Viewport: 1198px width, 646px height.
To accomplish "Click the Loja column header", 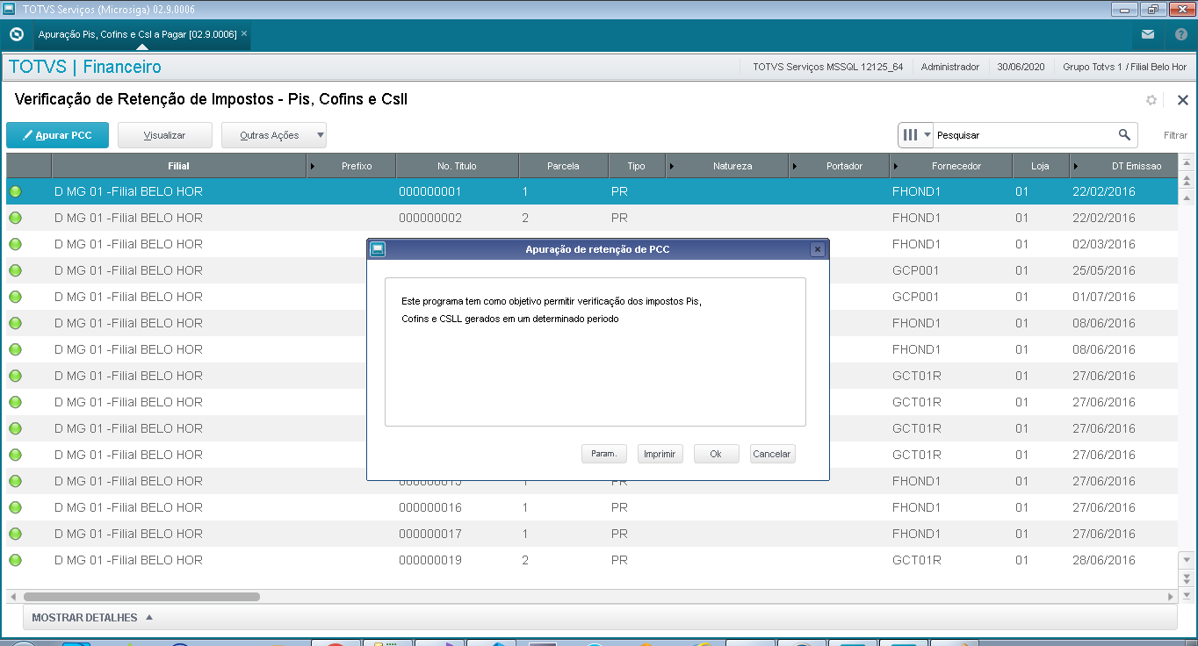I will click(x=1040, y=166).
